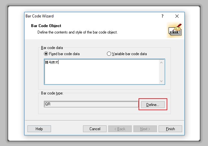Click the Bar Code Object heading

[x=46, y=26]
